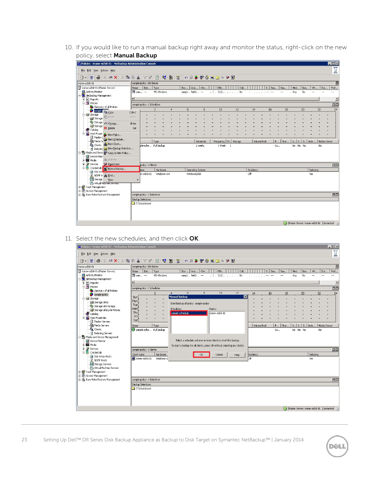Viewport: 370px width, 479px height.
Task: Open the Actions menu in the step 11 screenshot
Action: (104, 254)
